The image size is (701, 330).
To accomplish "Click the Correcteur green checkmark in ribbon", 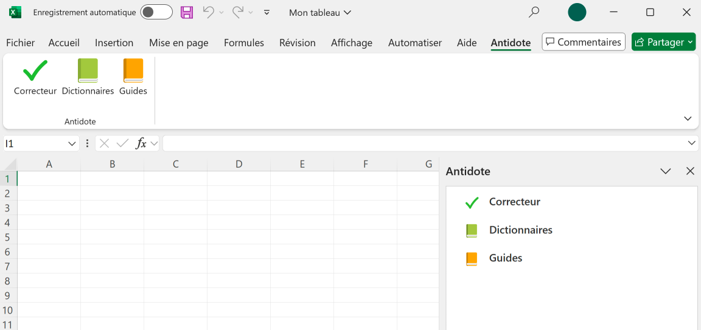I will point(35,71).
